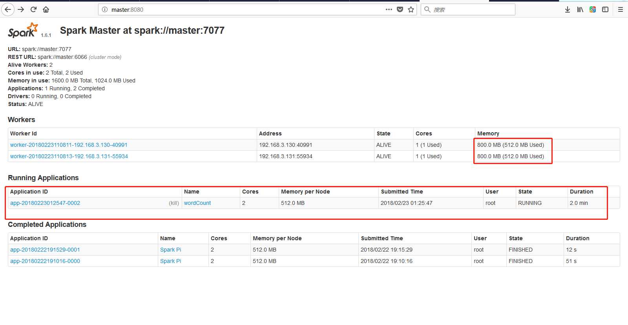
Task: Open worker-20180223110813-192.168.3.131-55934 link
Action: [69, 156]
